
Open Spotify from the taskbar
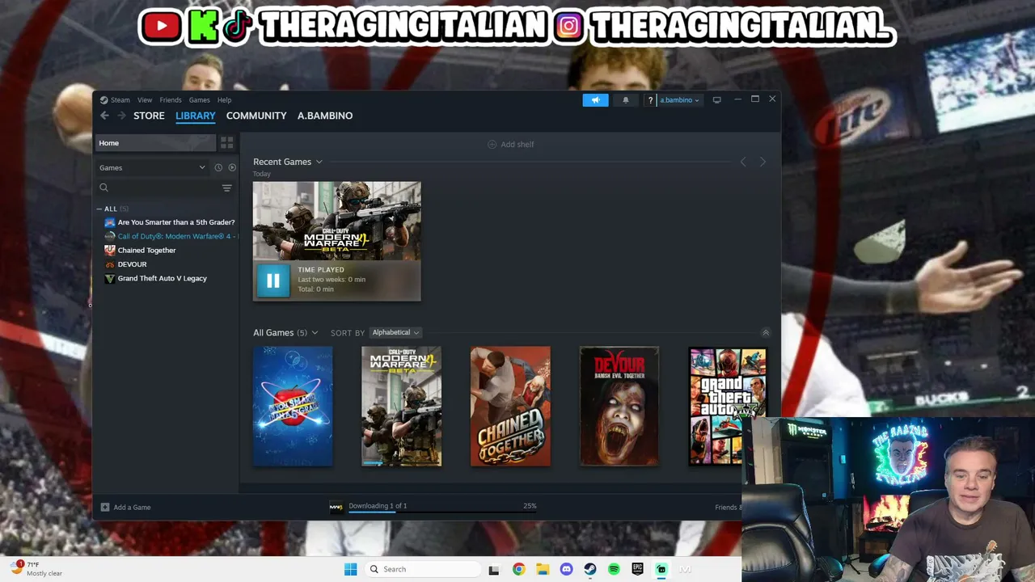tap(614, 569)
